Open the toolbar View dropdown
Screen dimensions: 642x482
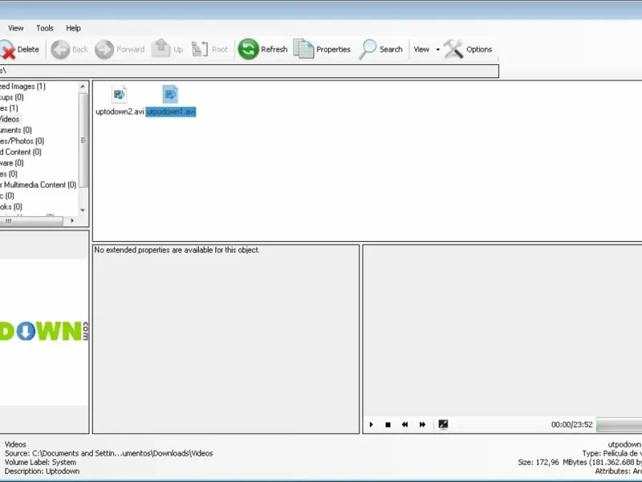click(x=426, y=50)
